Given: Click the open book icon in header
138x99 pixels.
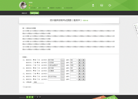Looking at the screenshot, I should point(102,5).
